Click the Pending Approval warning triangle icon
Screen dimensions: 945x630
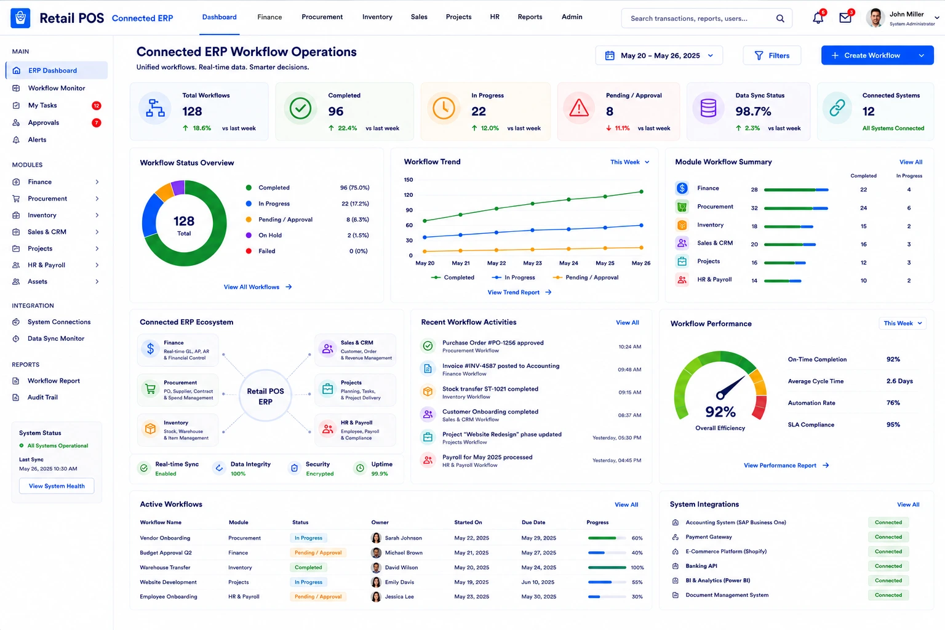(x=579, y=108)
